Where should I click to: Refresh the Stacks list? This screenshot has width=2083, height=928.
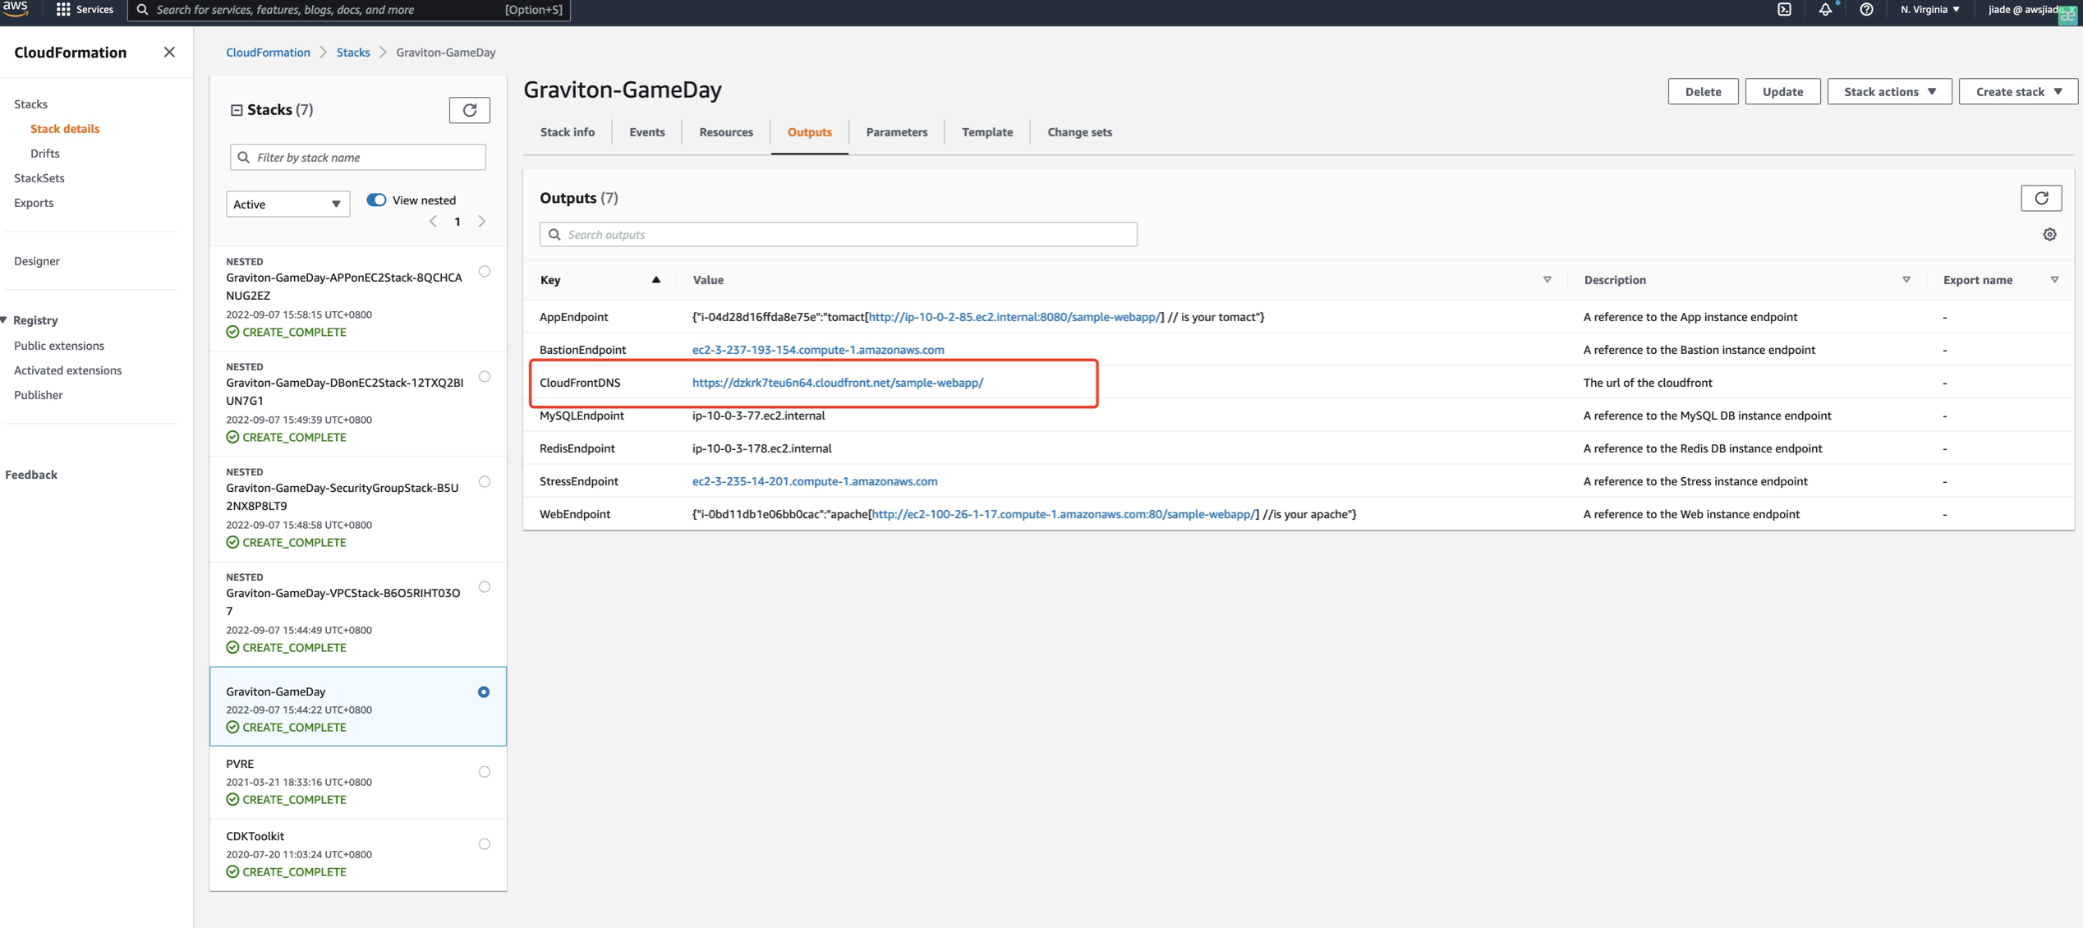click(469, 110)
